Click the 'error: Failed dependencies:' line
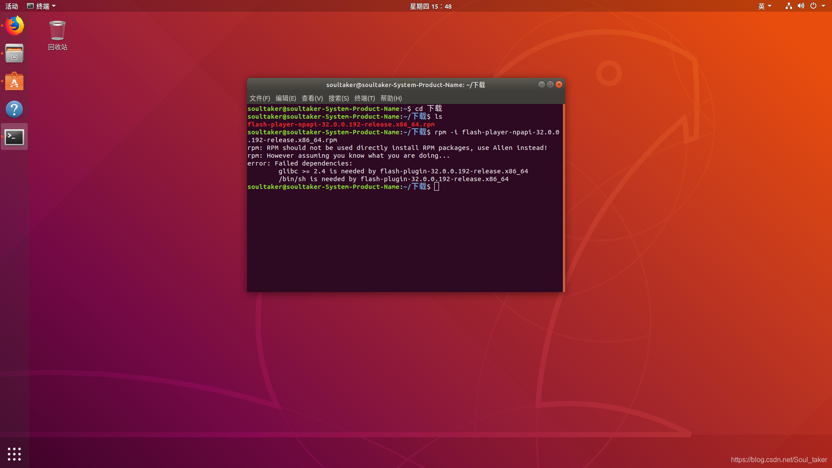The height and width of the screenshot is (468, 832). point(300,163)
